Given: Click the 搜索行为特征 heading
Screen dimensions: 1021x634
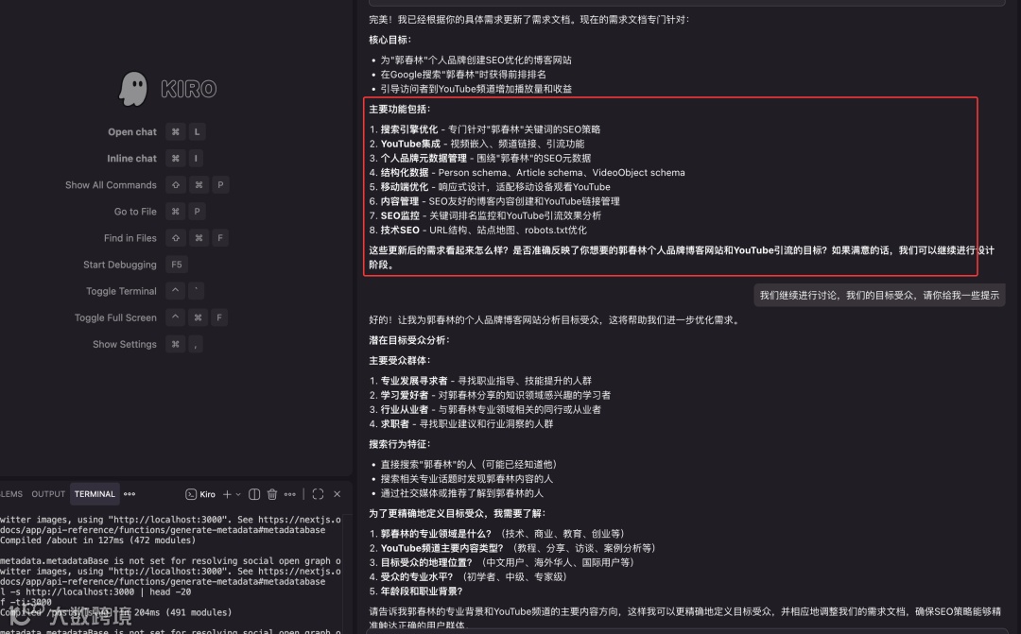Looking at the screenshot, I should point(399,444).
